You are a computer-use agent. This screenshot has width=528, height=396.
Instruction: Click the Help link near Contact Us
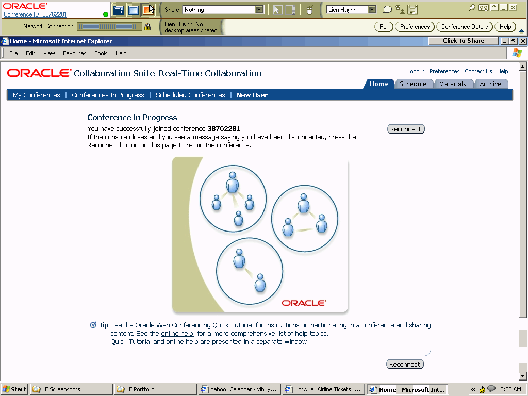click(x=503, y=71)
